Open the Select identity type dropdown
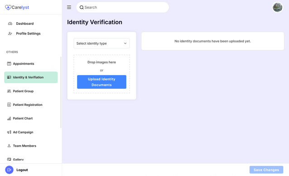The width and height of the screenshot is (289, 176). pyautogui.click(x=101, y=43)
